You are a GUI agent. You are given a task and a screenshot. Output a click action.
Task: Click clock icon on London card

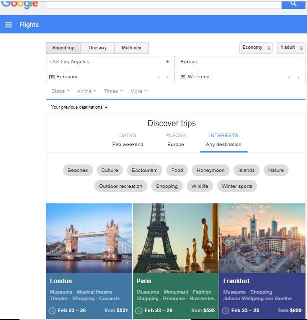(x=52, y=311)
